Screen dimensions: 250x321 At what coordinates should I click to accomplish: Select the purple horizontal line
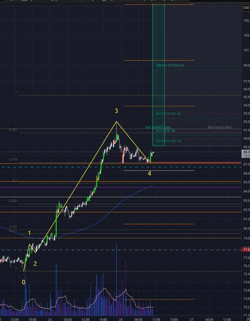pyautogui.click(x=70, y=187)
